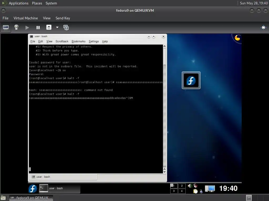Viewport: 269px width, 201px height.
Task: Open the Send Key menu
Action: 63,18
